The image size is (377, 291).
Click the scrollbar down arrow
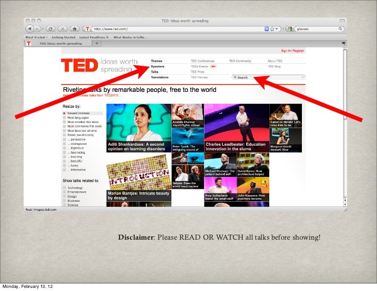click(x=345, y=204)
